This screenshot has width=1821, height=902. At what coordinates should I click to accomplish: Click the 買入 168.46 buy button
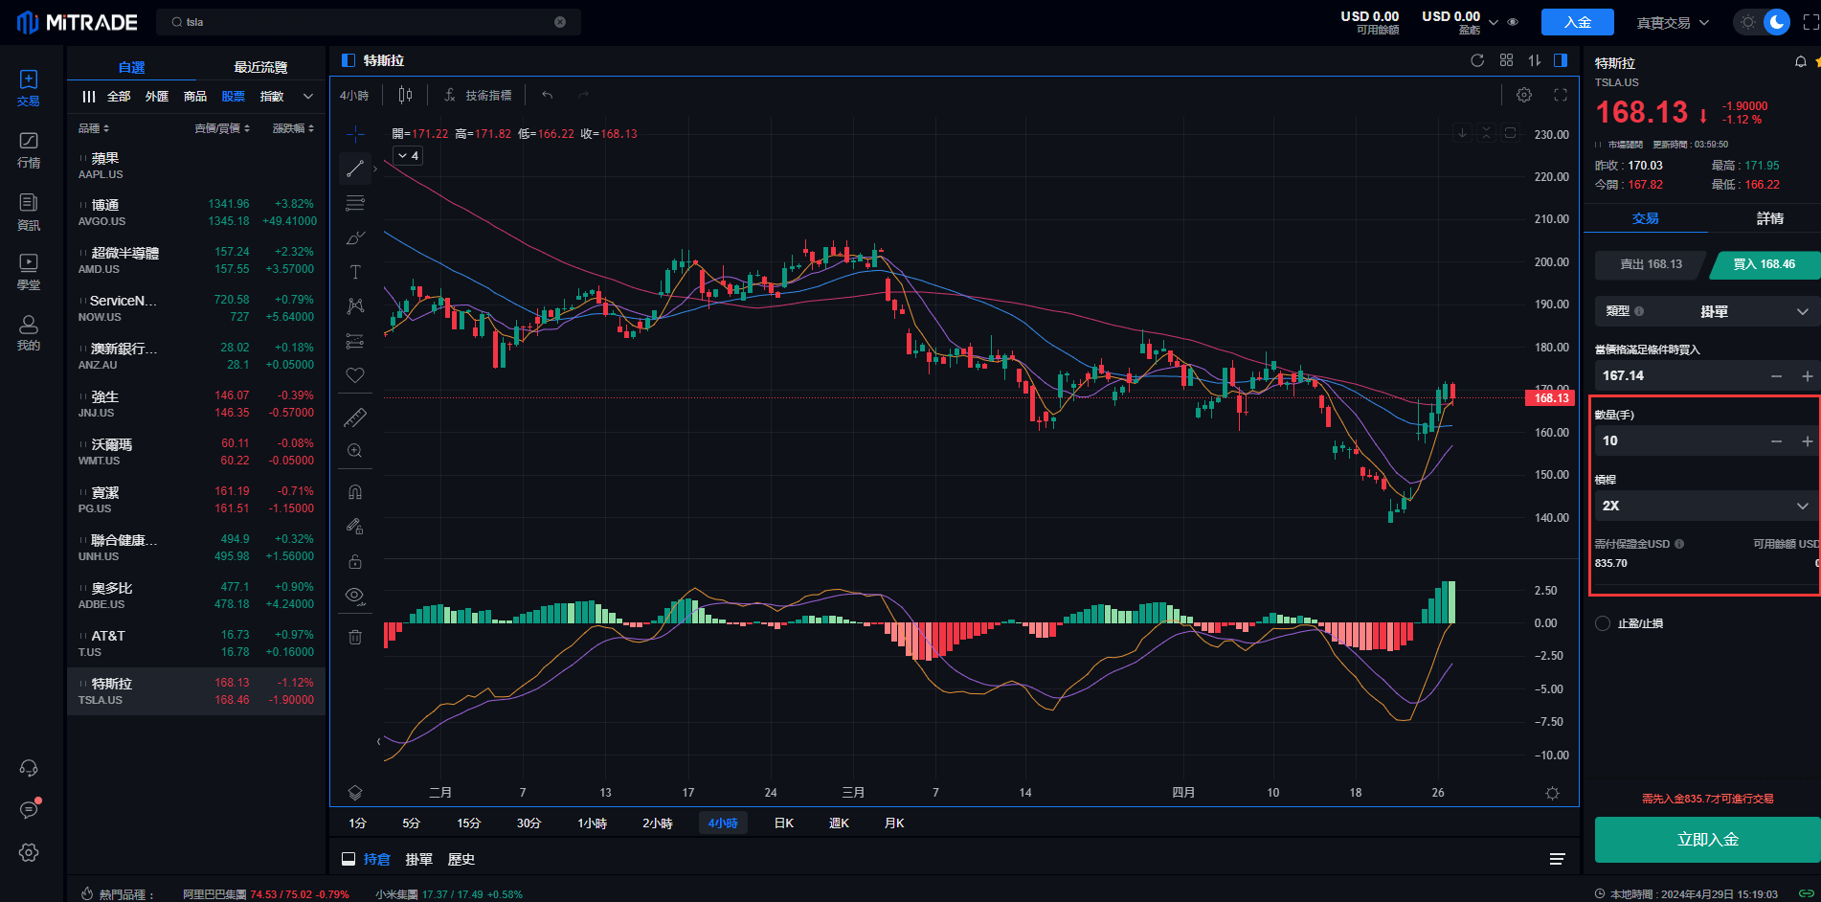click(1764, 264)
